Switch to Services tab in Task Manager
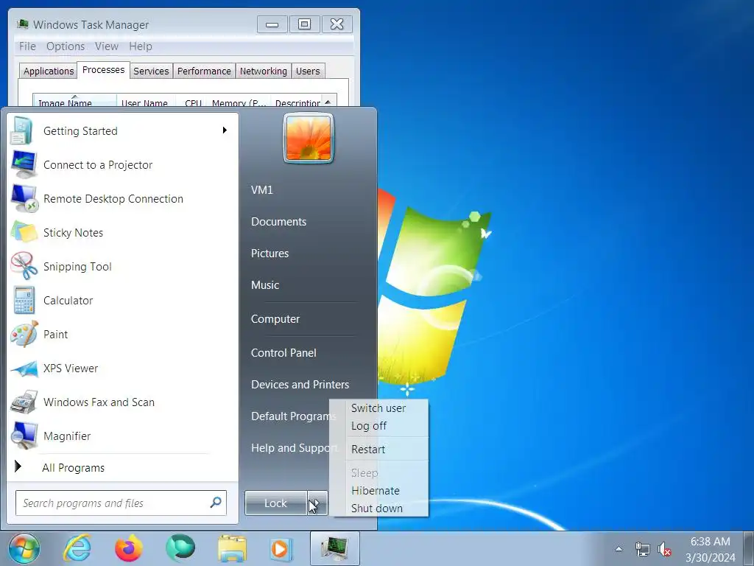 [151, 71]
